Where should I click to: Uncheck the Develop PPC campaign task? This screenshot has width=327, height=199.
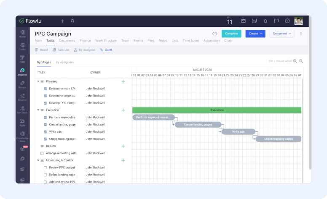click(45, 103)
